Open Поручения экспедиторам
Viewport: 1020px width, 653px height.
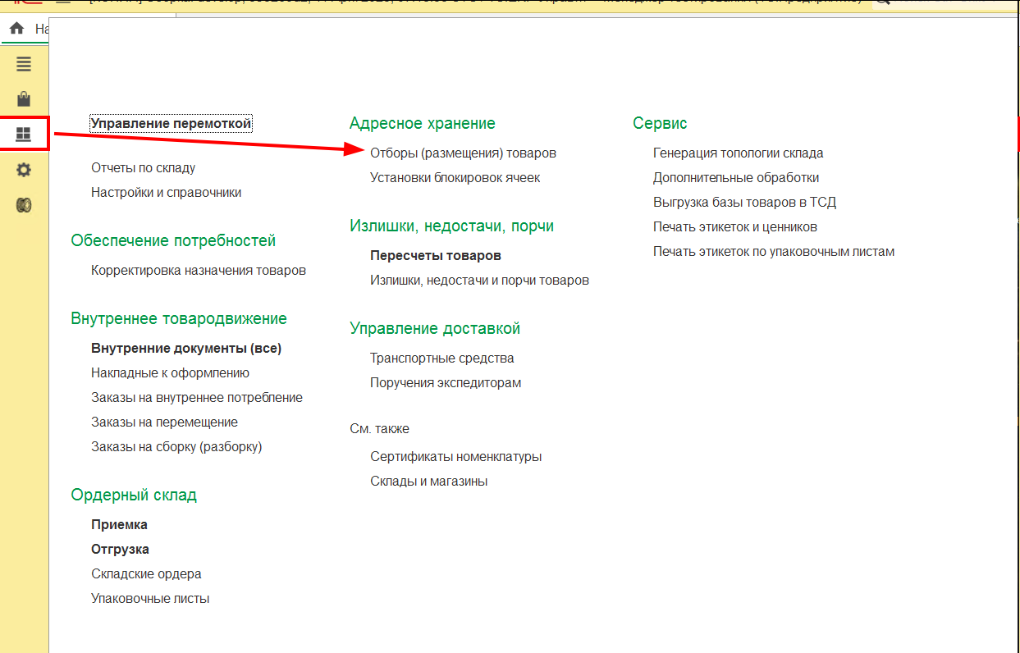pos(446,383)
